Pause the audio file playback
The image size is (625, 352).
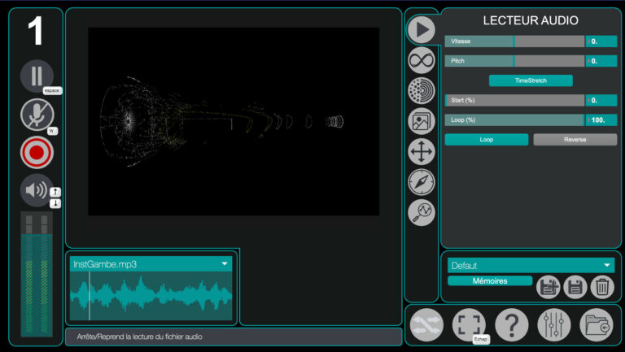tap(37, 76)
